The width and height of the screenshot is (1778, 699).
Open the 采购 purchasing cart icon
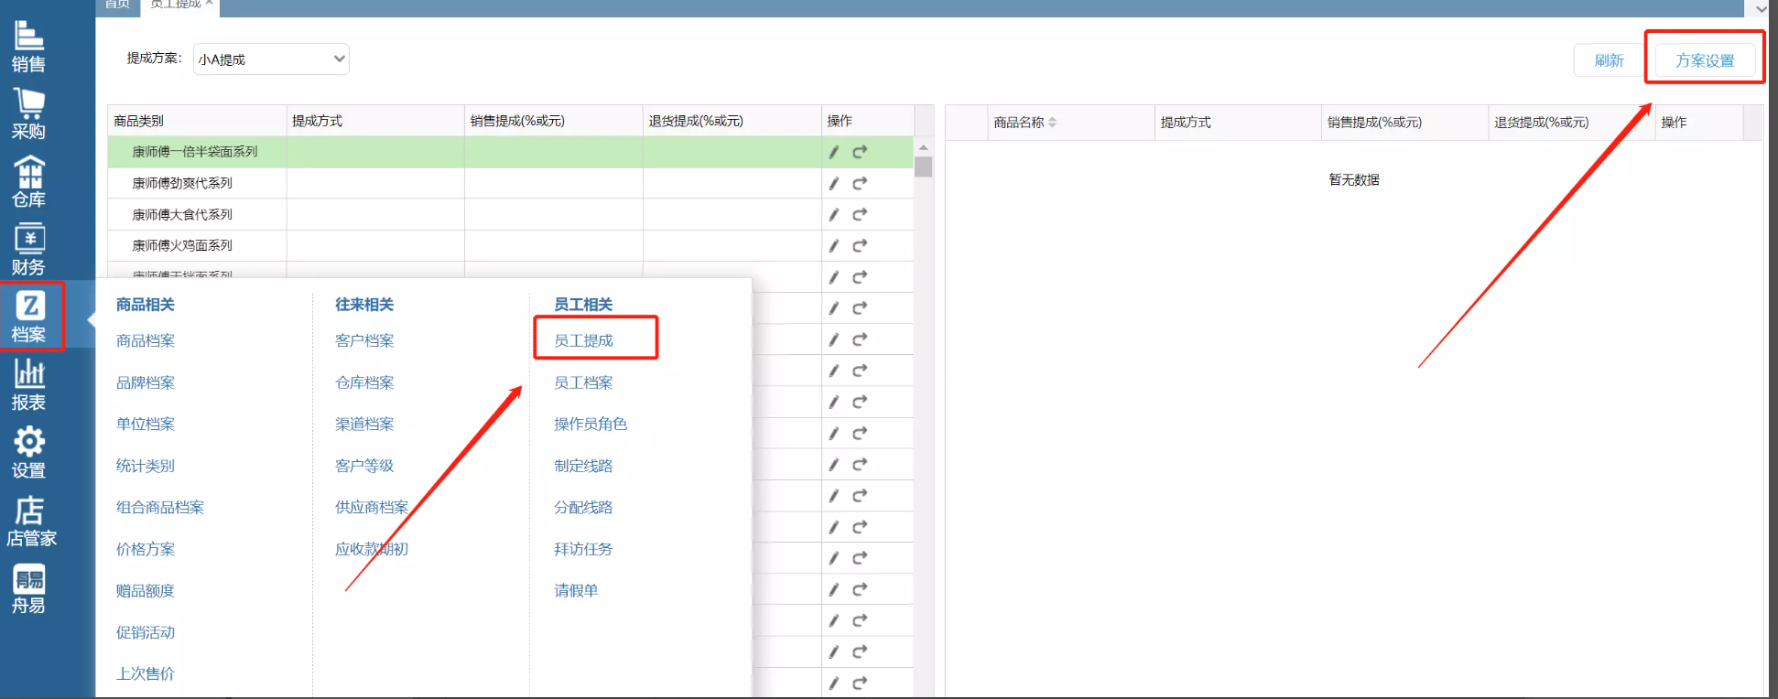(28, 113)
